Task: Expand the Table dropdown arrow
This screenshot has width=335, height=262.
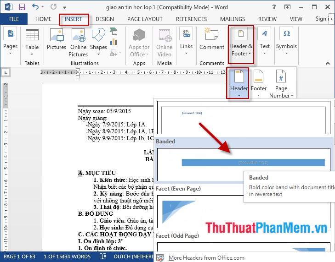Action: point(32,55)
